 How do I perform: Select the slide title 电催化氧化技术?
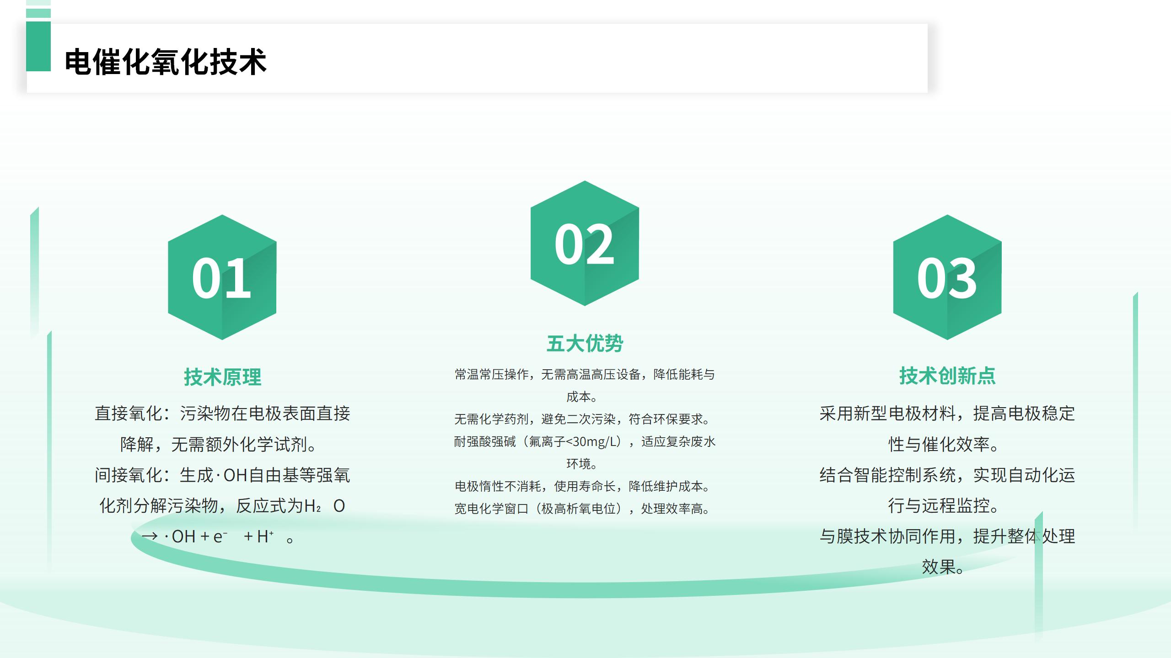(166, 62)
